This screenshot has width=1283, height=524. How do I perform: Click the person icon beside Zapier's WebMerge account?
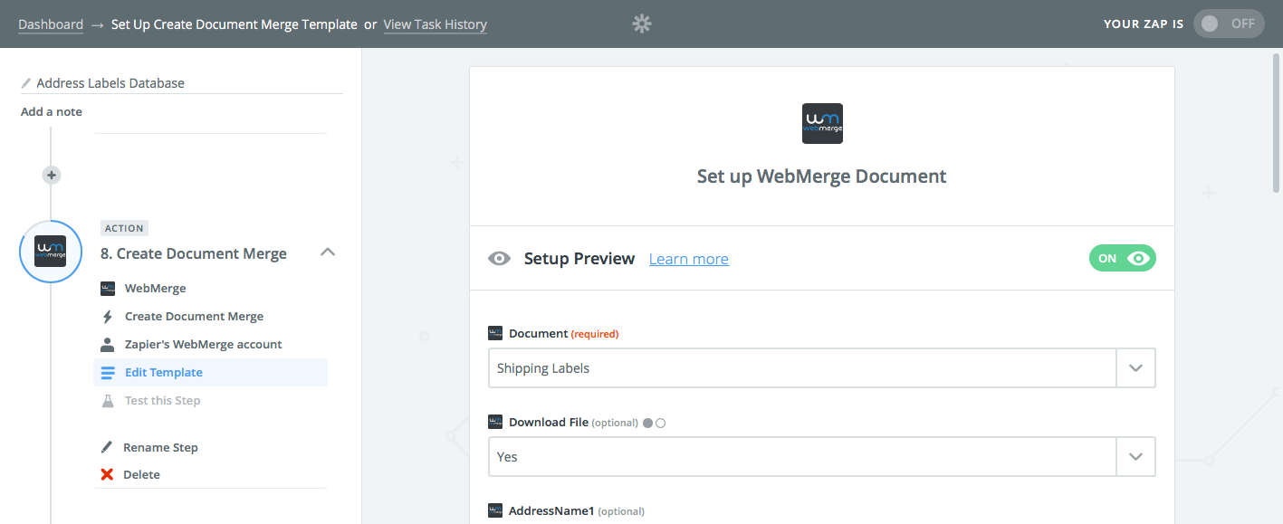(108, 345)
